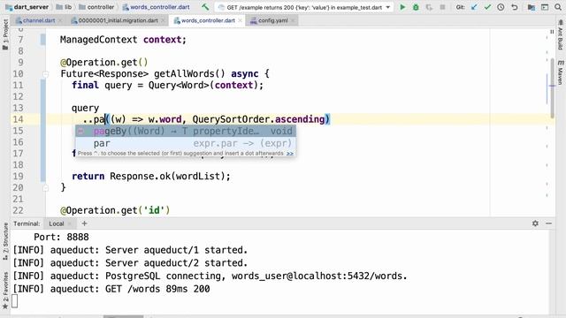The height and width of the screenshot is (318, 566).
Task: Click "@Operation.get('id')" on line 22
Action: pyautogui.click(x=115, y=210)
